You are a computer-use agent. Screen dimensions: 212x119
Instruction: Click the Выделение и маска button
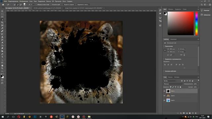(83, 5)
